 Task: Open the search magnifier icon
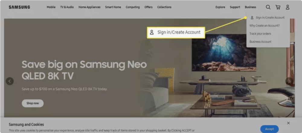(x=268, y=7)
